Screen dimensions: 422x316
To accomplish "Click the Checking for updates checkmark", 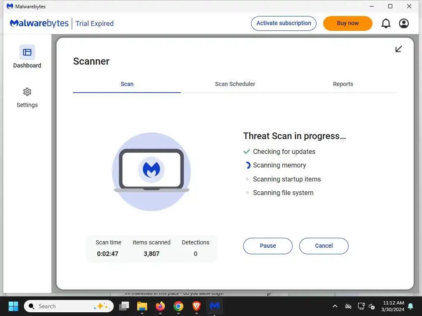I will pyautogui.click(x=246, y=151).
